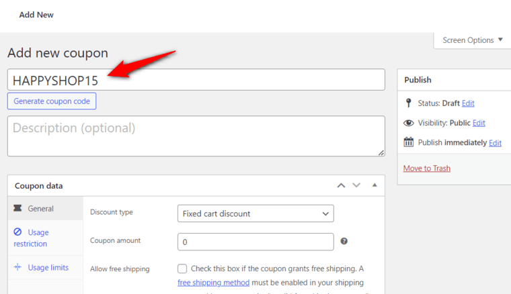The width and height of the screenshot is (511, 294).
Task: Enable the Allow free shipping checkbox
Action: click(x=182, y=268)
